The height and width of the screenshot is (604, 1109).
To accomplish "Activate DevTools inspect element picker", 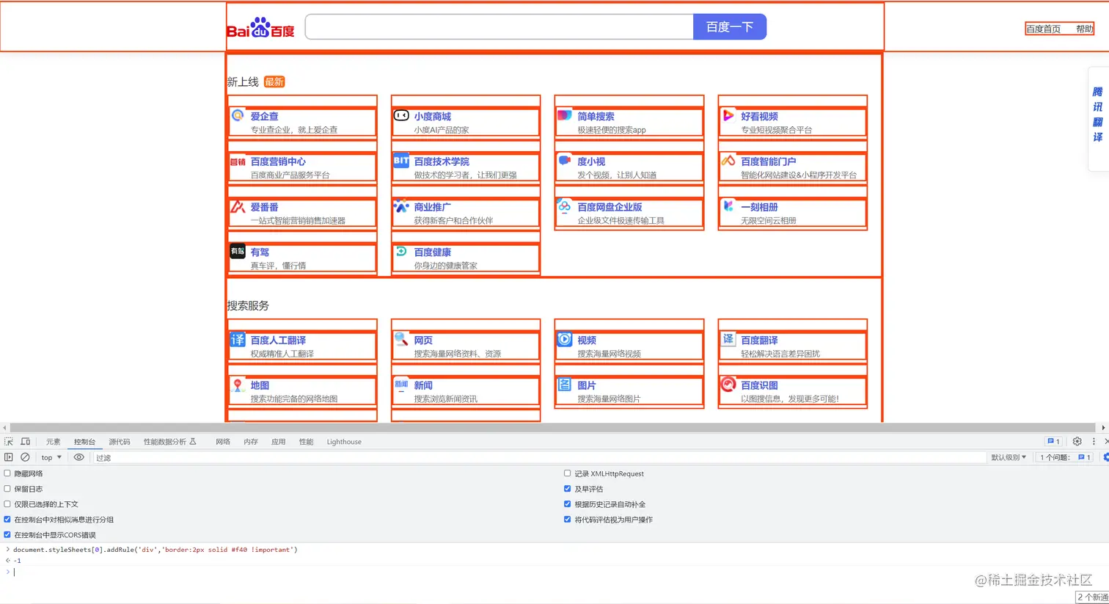I will coord(9,442).
